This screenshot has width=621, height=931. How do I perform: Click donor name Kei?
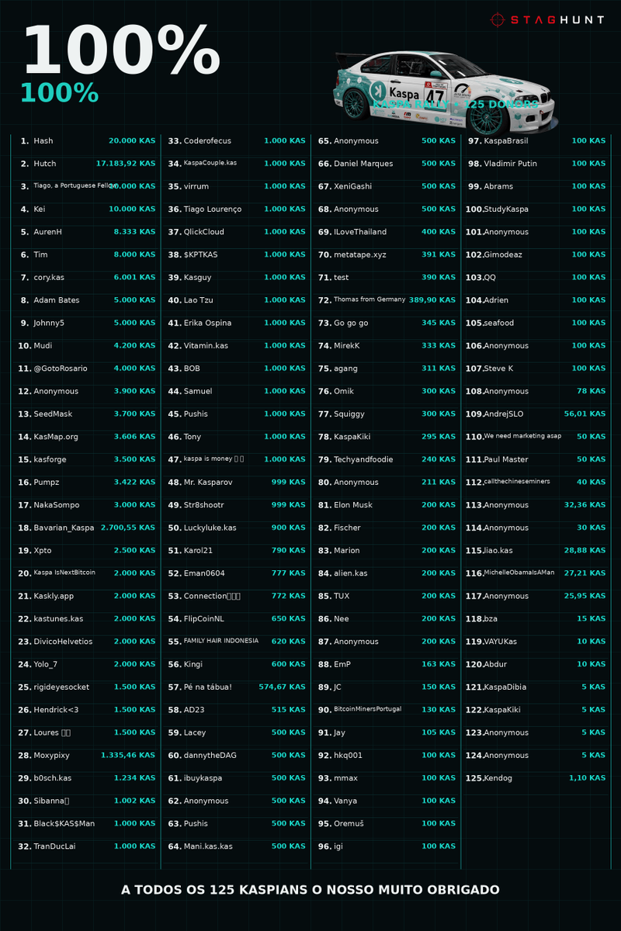tap(40, 209)
